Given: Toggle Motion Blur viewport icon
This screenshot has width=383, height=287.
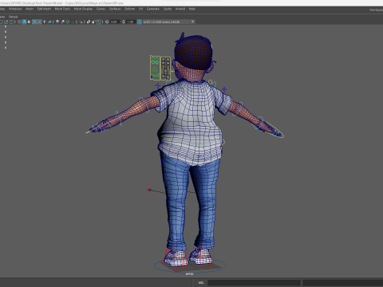Looking at the screenshot, I should pyautogui.click(x=62, y=22).
